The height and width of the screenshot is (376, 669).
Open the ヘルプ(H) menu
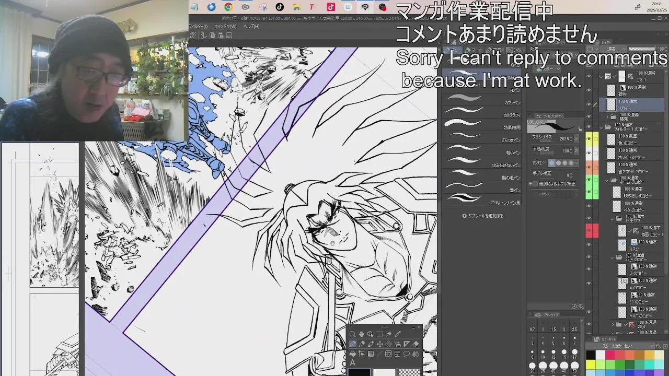pos(251,26)
